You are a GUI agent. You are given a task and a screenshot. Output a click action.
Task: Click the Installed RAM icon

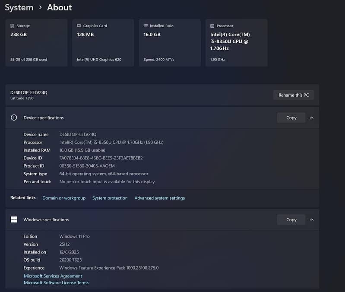point(146,26)
